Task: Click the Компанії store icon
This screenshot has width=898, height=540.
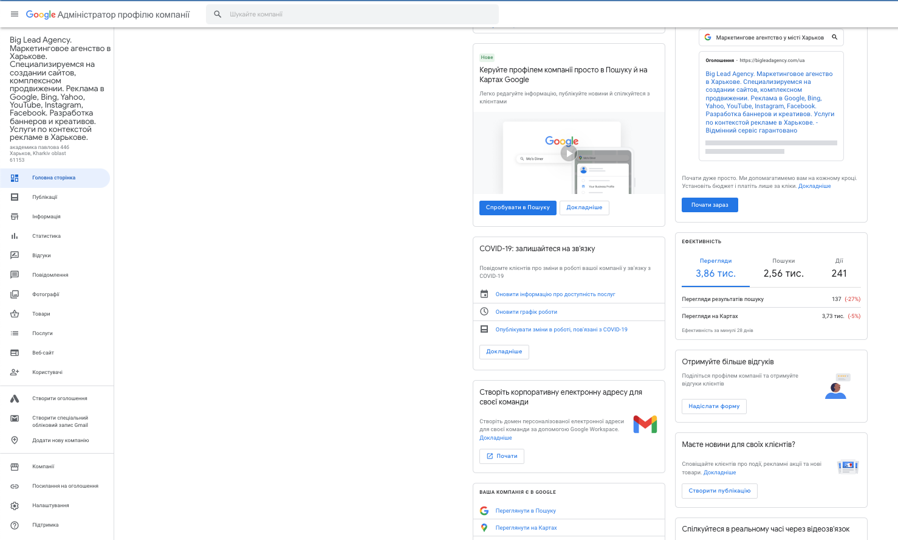Action: (x=15, y=466)
